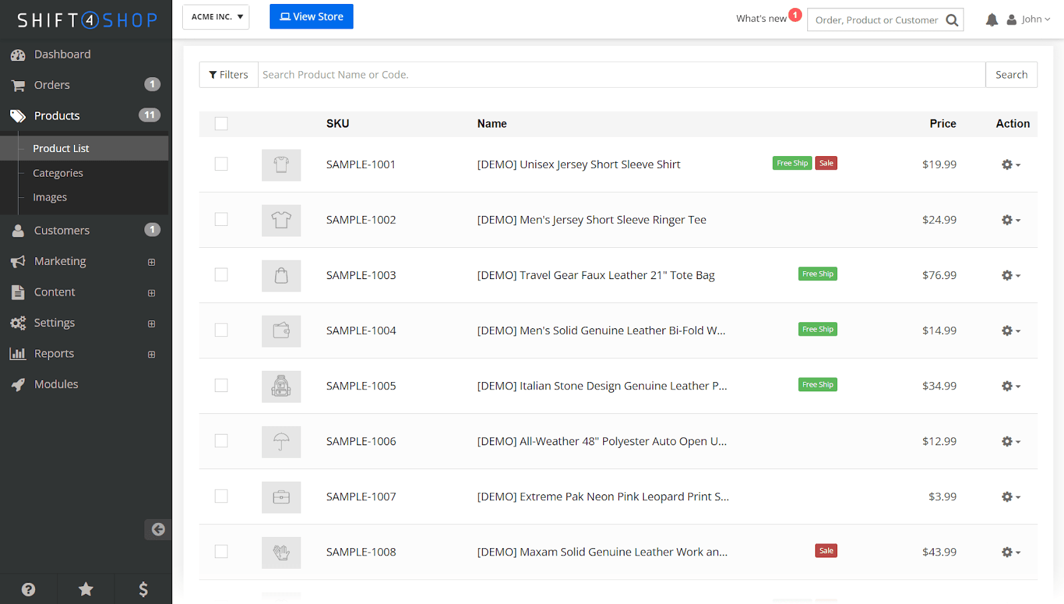Open action gear dropdown for SAMPLE-1003
Screen dimensions: 1064x604
[1010, 274]
